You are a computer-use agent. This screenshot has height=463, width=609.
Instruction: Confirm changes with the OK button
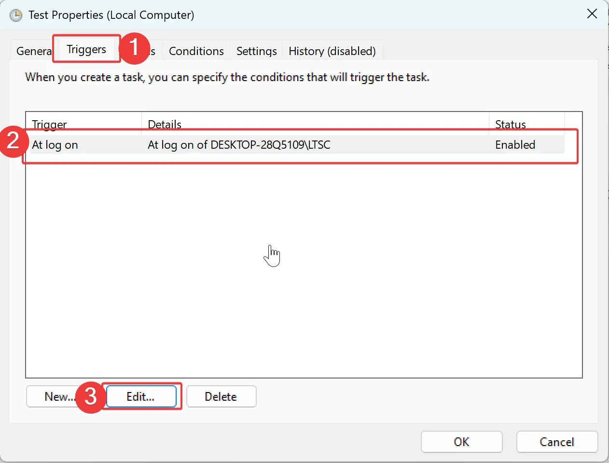[x=461, y=442]
